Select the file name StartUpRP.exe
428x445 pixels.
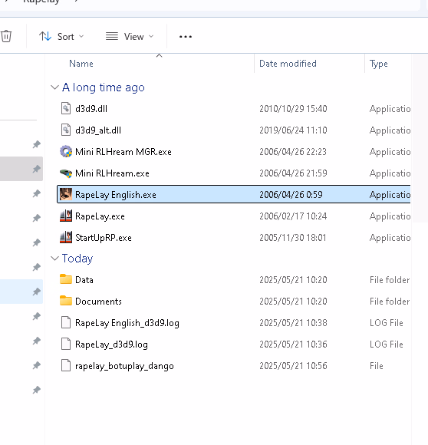click(104, 238)
